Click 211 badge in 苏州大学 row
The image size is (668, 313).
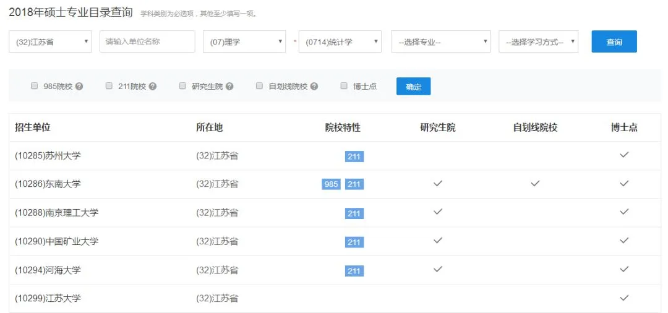pyautogui.click(x=354, y=156)
